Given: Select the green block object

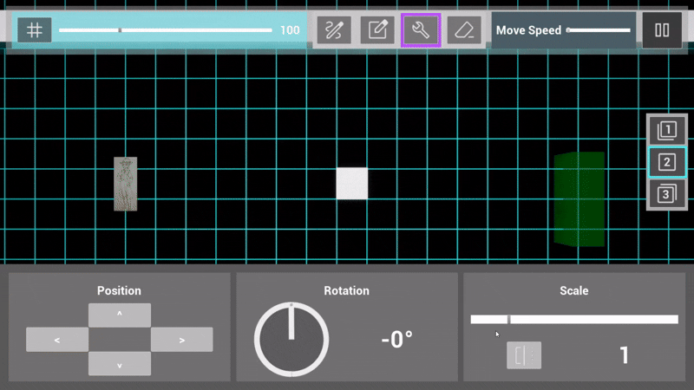Looking at the screenshot, I should point(579,199).
